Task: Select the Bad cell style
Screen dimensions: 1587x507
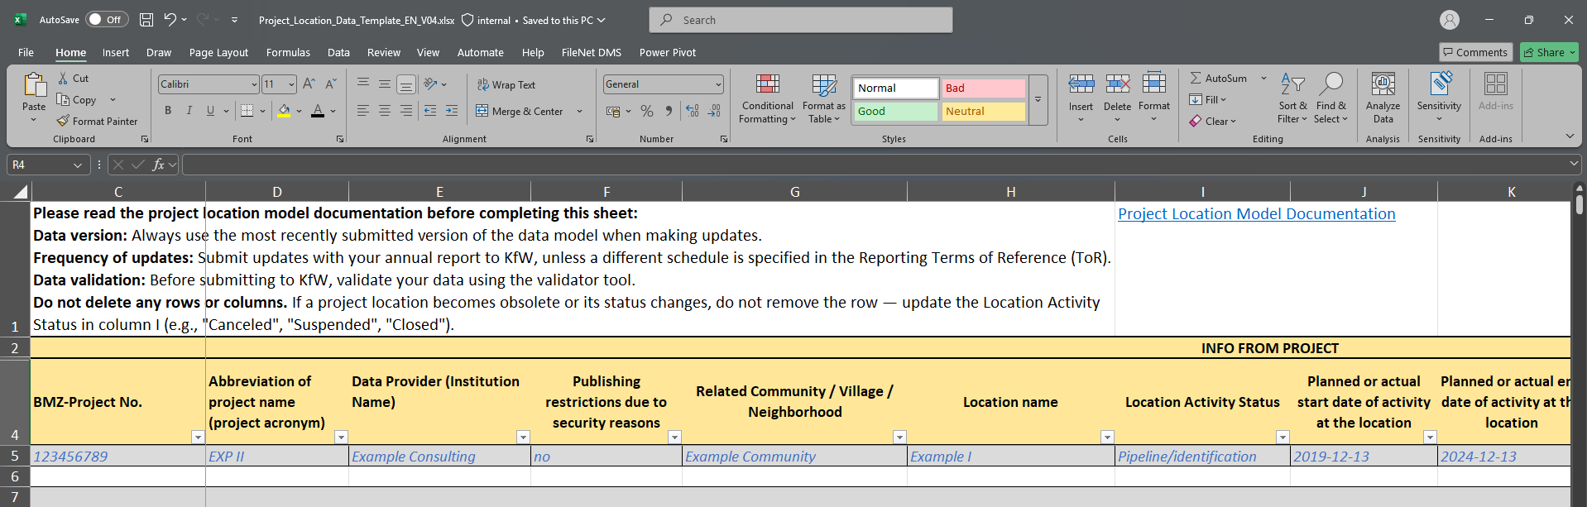Action: coord(984,88)
